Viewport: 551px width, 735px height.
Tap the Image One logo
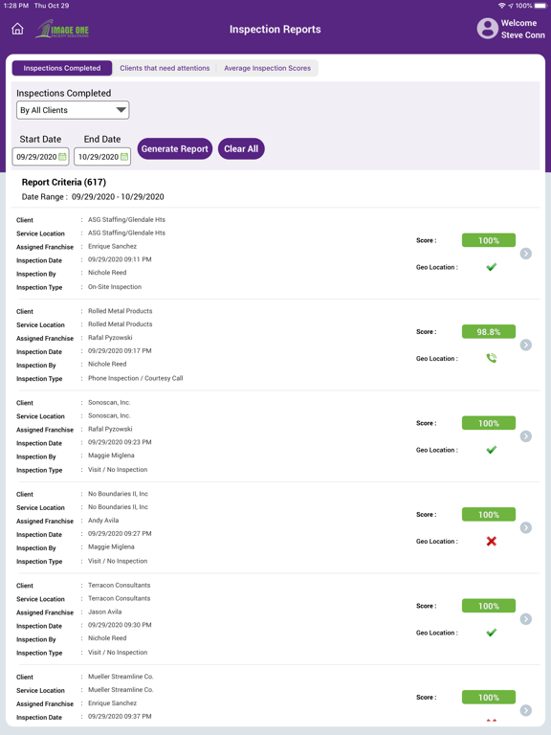62,29
